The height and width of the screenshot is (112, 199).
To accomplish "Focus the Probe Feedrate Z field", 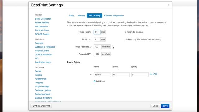I will pyautogui.click(x=97, y=47).
